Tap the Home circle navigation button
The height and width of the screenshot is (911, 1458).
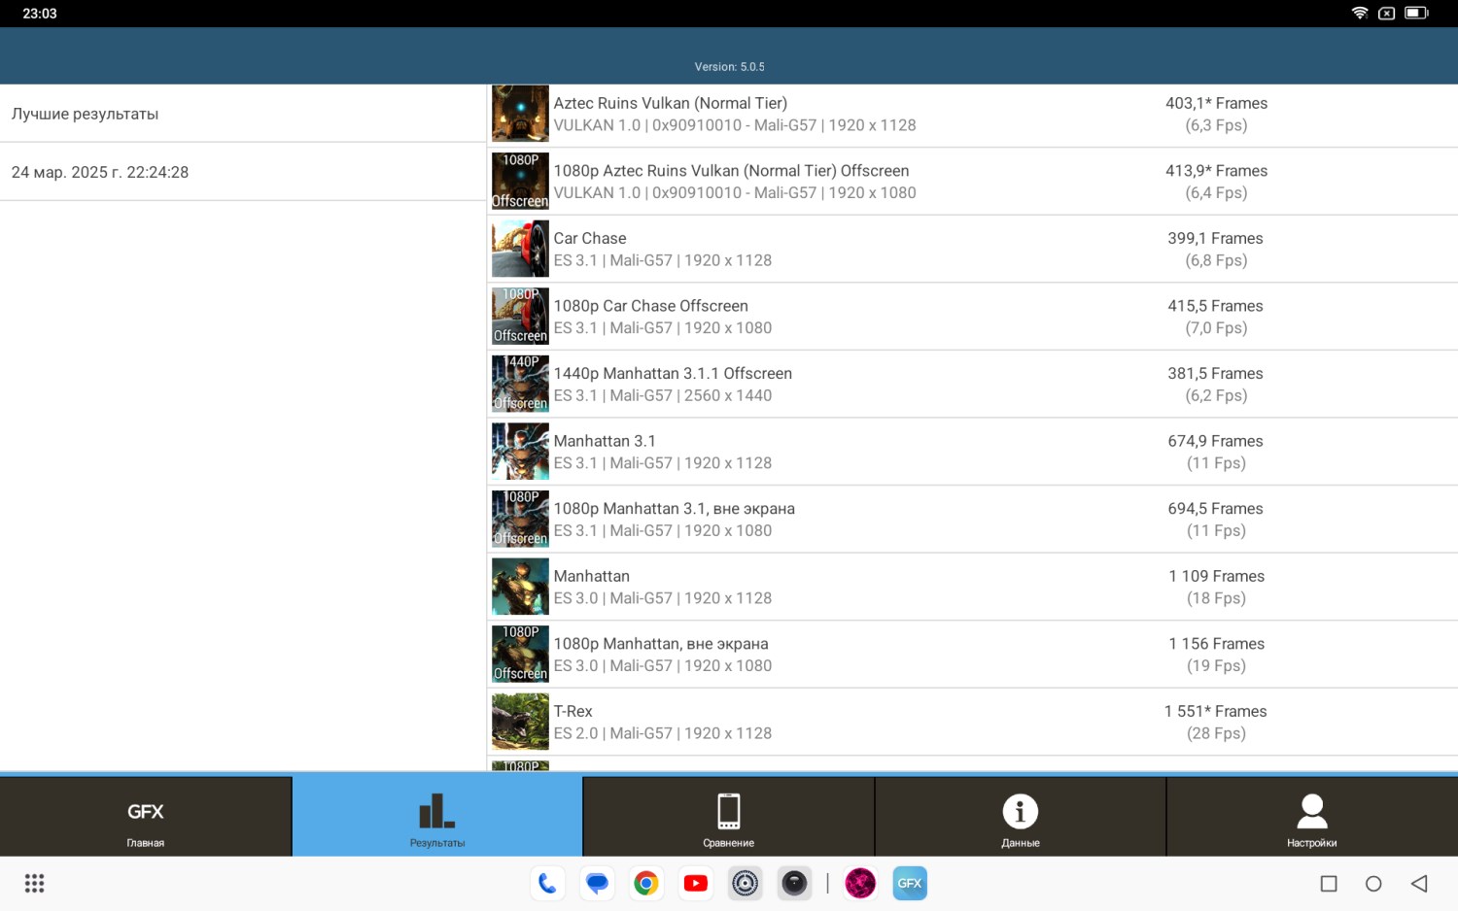tap(1373, 884)
